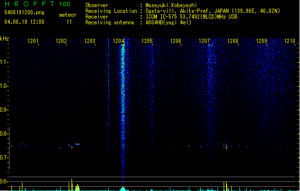Click the 0.9 kHz frequency axis label
Image resolution: width=300 pixels, height=191 pixels.
pyautogui.click(x=4, y=110)
